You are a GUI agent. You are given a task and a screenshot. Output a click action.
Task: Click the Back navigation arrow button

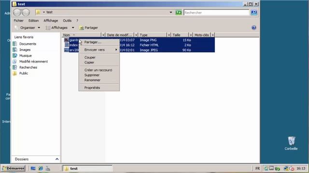(17, 12)
